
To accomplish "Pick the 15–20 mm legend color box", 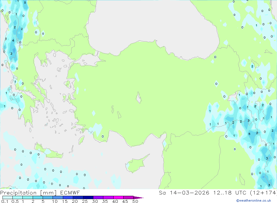I will coord(68,197).
